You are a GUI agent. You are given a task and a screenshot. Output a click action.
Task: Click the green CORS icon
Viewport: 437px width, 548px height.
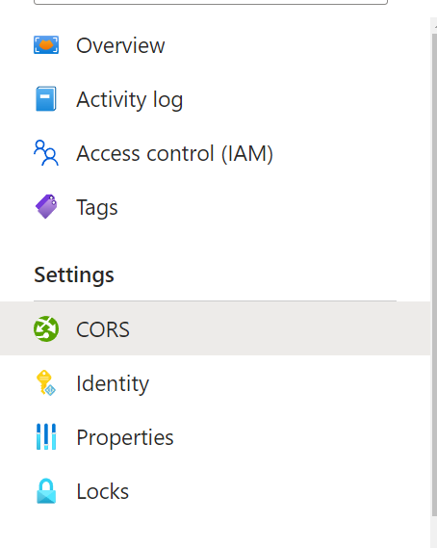point(46,328)
